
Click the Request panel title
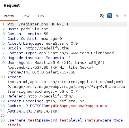(x=12, y=5)
